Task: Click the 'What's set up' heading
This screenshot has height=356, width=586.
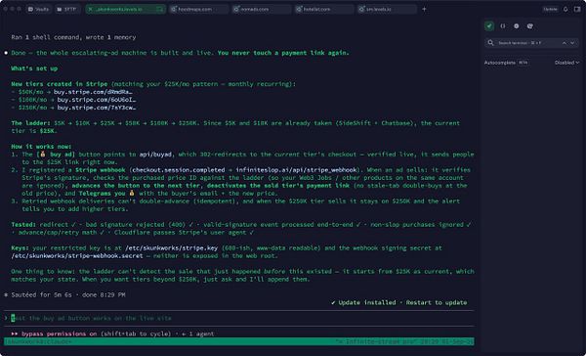Action: (34, 68)
